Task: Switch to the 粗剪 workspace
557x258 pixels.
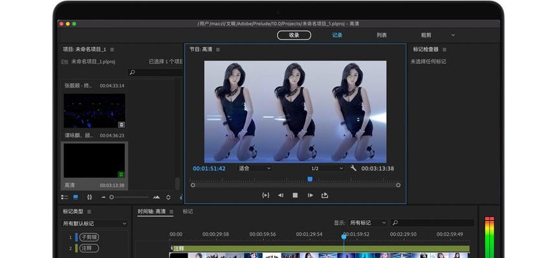Action: click(426, 35)
